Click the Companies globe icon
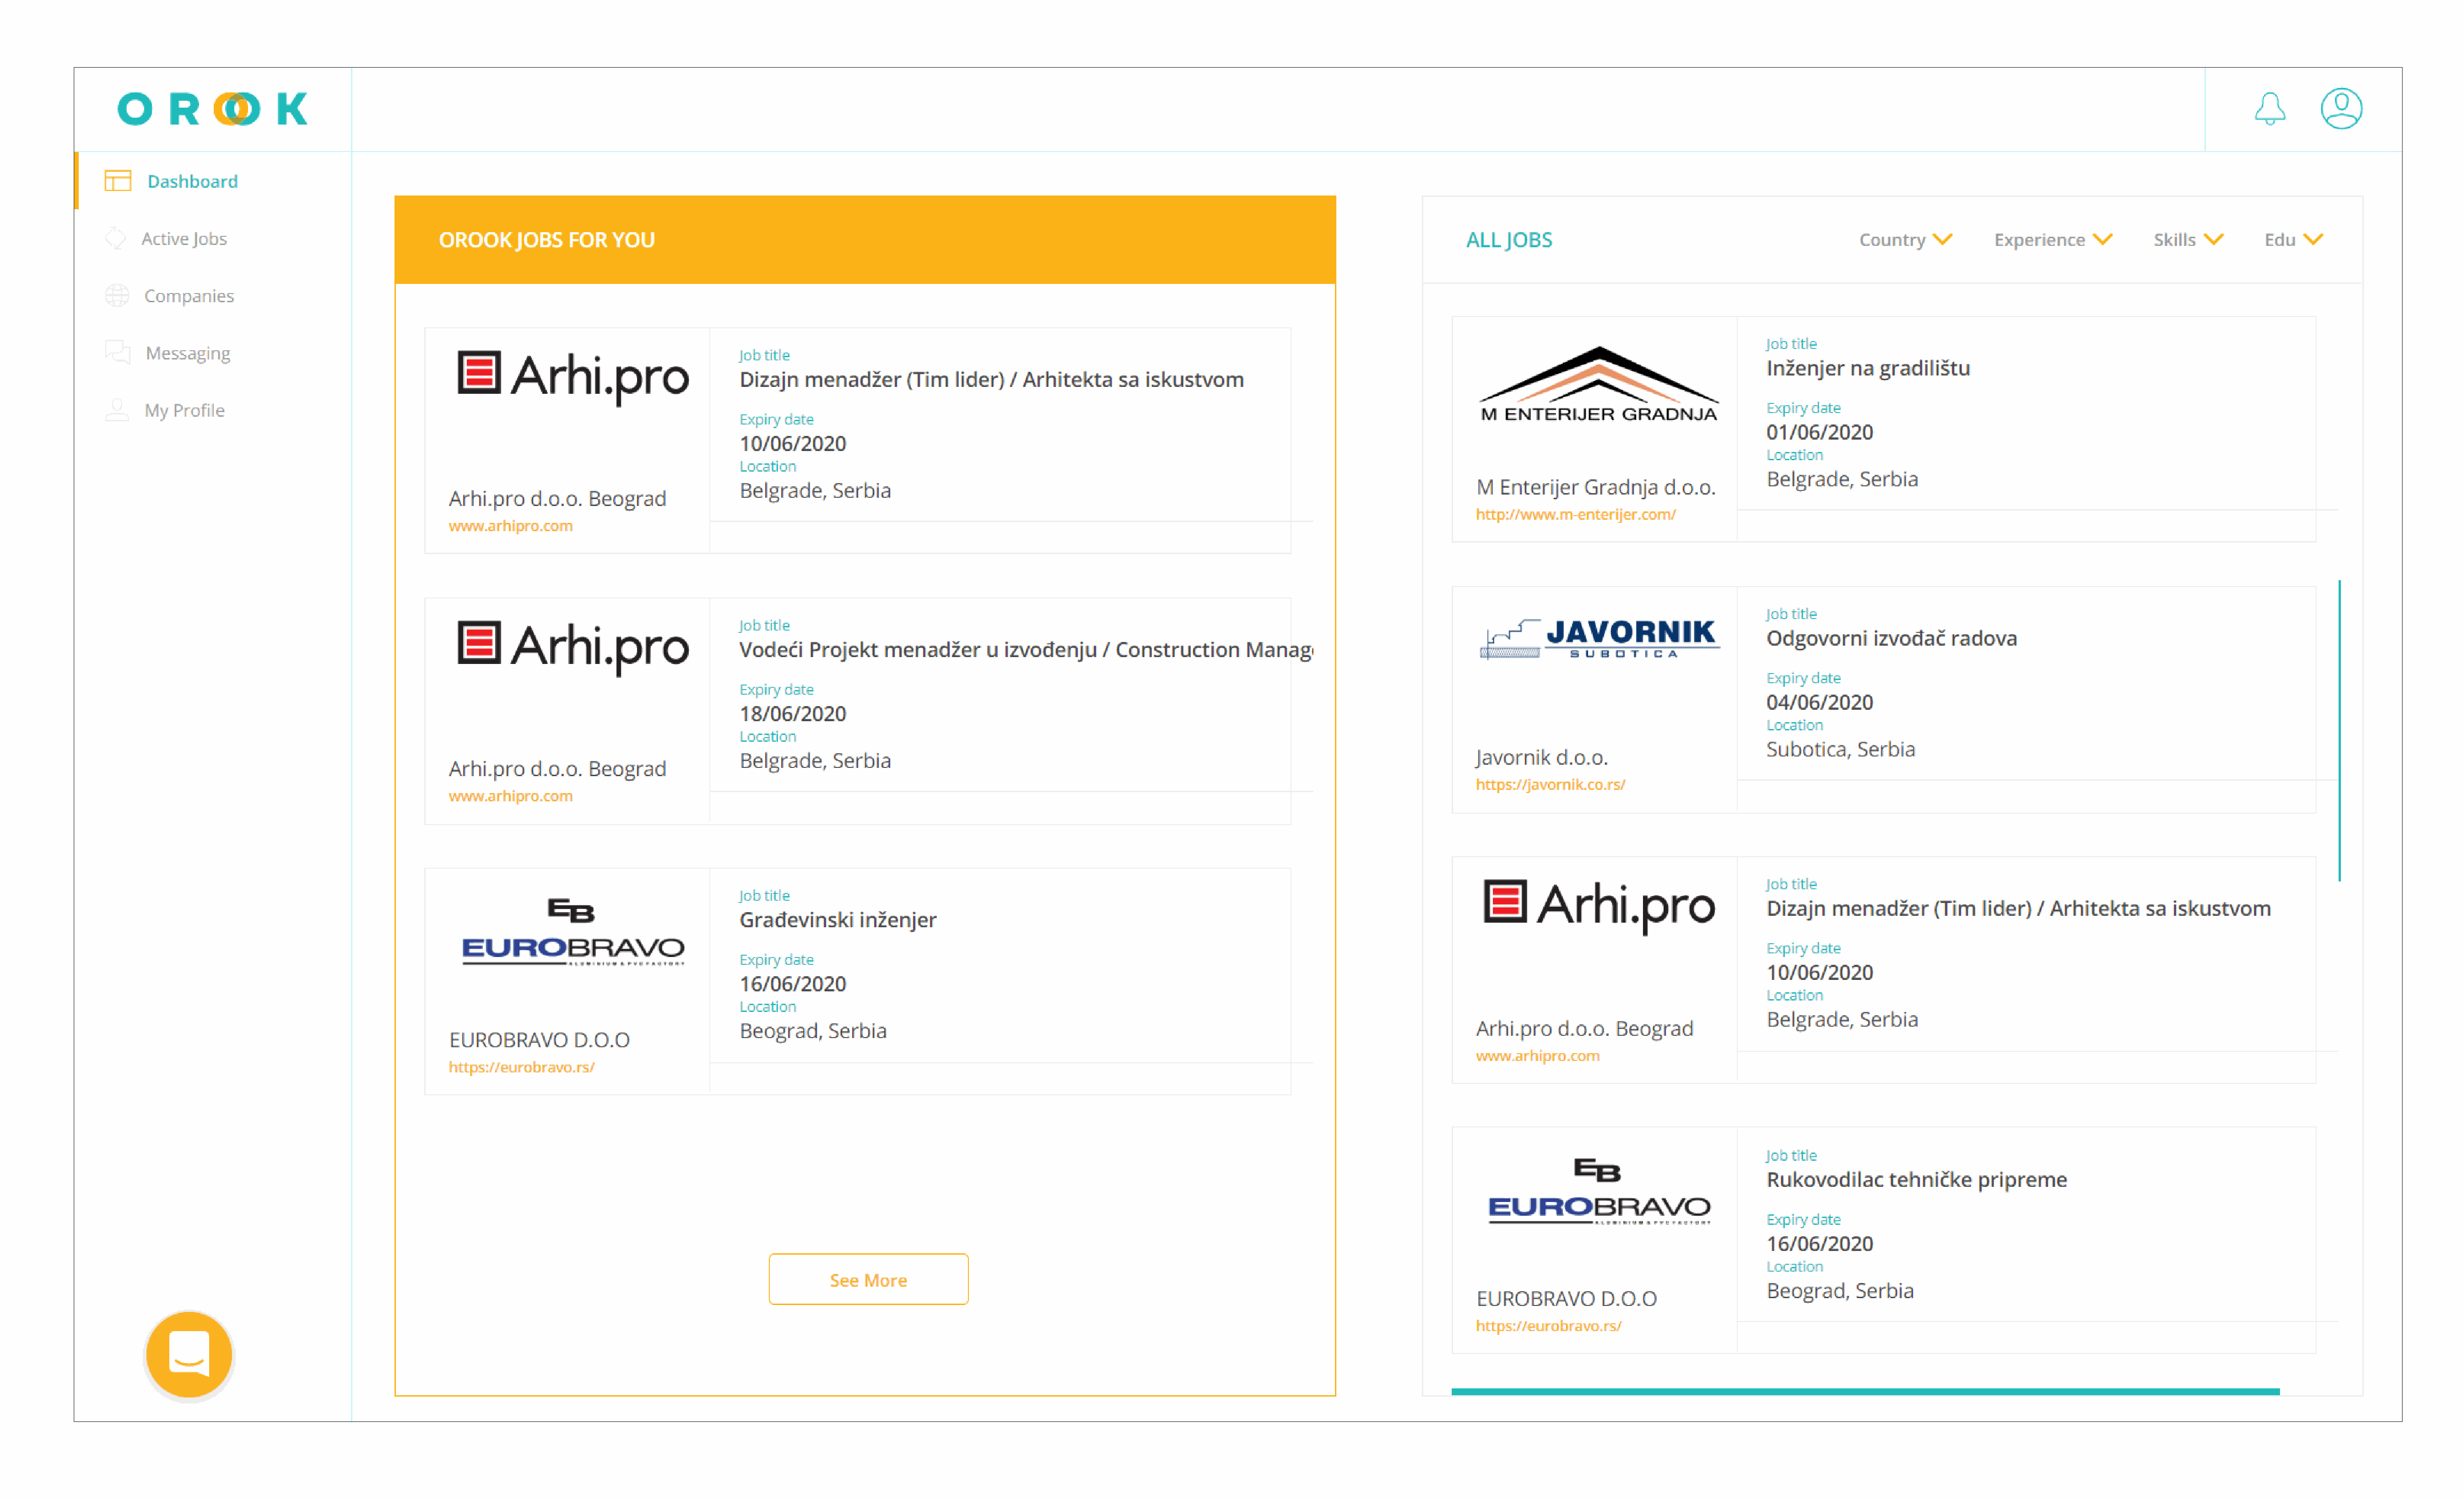 [x=117, y=295]
